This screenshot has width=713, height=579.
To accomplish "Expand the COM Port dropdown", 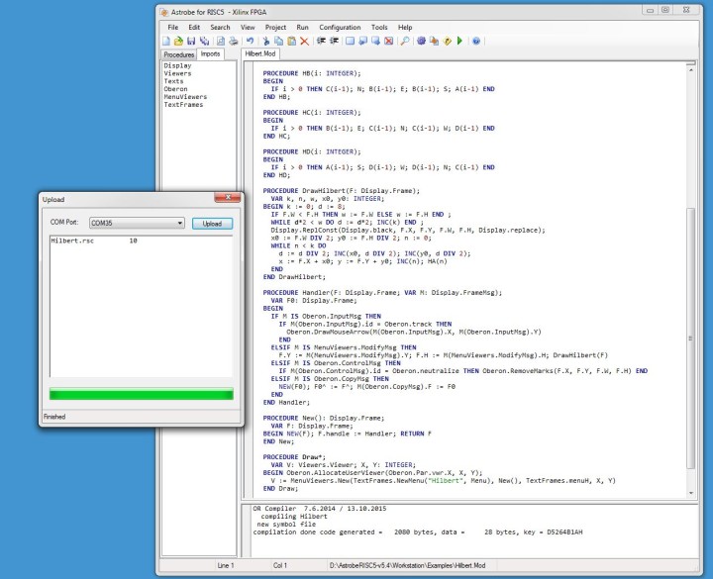I will point(180,223).
